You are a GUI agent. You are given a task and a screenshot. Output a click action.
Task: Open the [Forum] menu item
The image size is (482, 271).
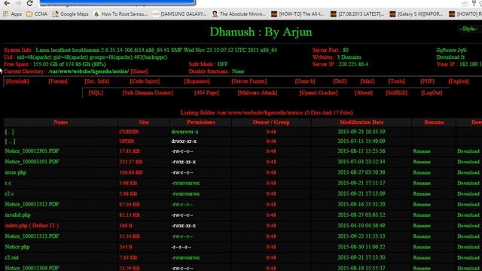pyautogui.click(x=58, y=81)
